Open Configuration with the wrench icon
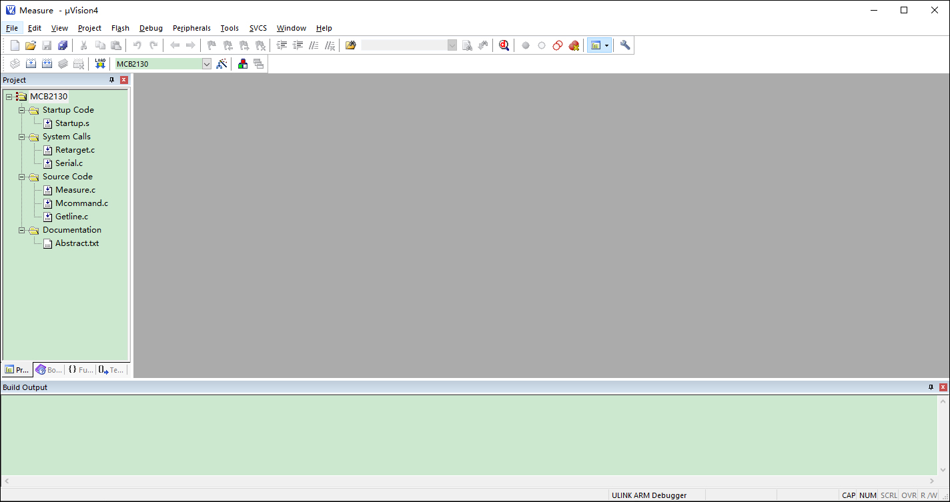 coord(625,45)
